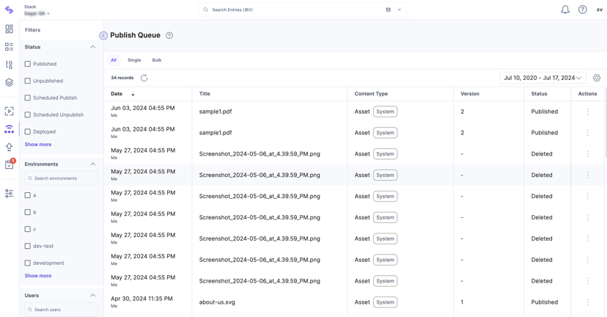Select environment b checkbox
Viewport: 607px width, 317px height.
[27, 212]
